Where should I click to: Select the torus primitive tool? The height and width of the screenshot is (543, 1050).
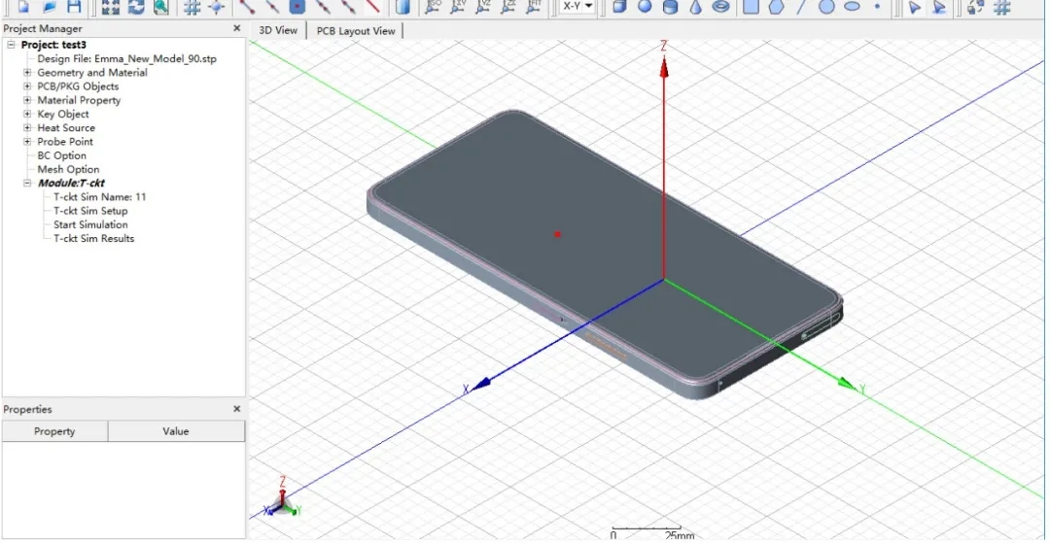pyautogui.click(x=720, y=6)
